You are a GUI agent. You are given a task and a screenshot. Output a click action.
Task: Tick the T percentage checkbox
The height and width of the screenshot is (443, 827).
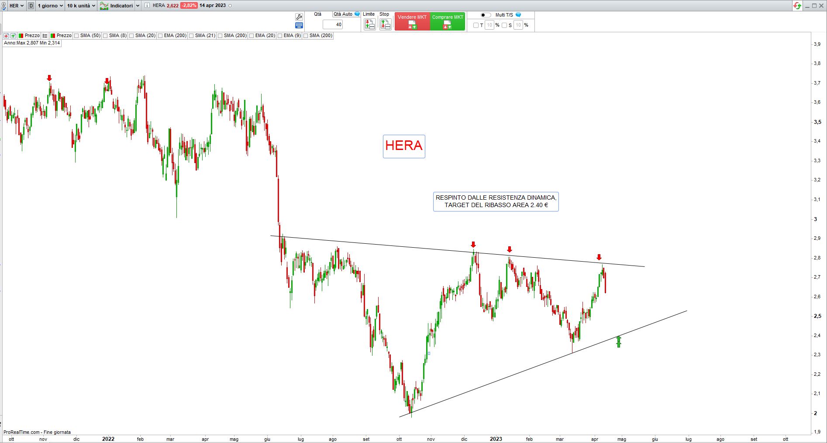476,25
